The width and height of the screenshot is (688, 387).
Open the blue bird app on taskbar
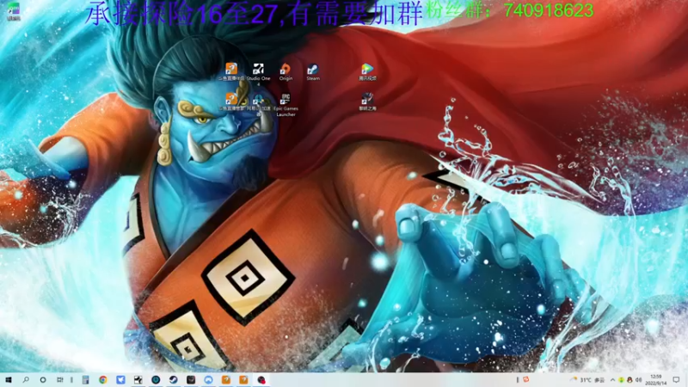coord(120,379)
